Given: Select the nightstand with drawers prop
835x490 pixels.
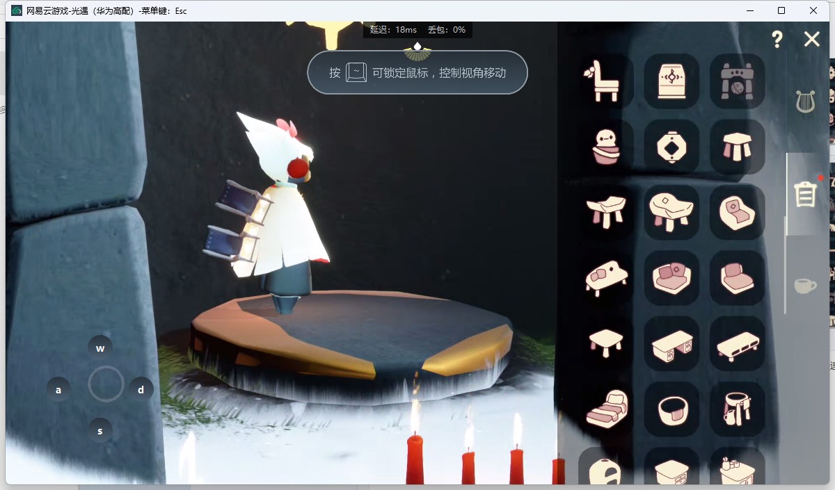Looking at the screenshot, I should click(x=671, y=466).
